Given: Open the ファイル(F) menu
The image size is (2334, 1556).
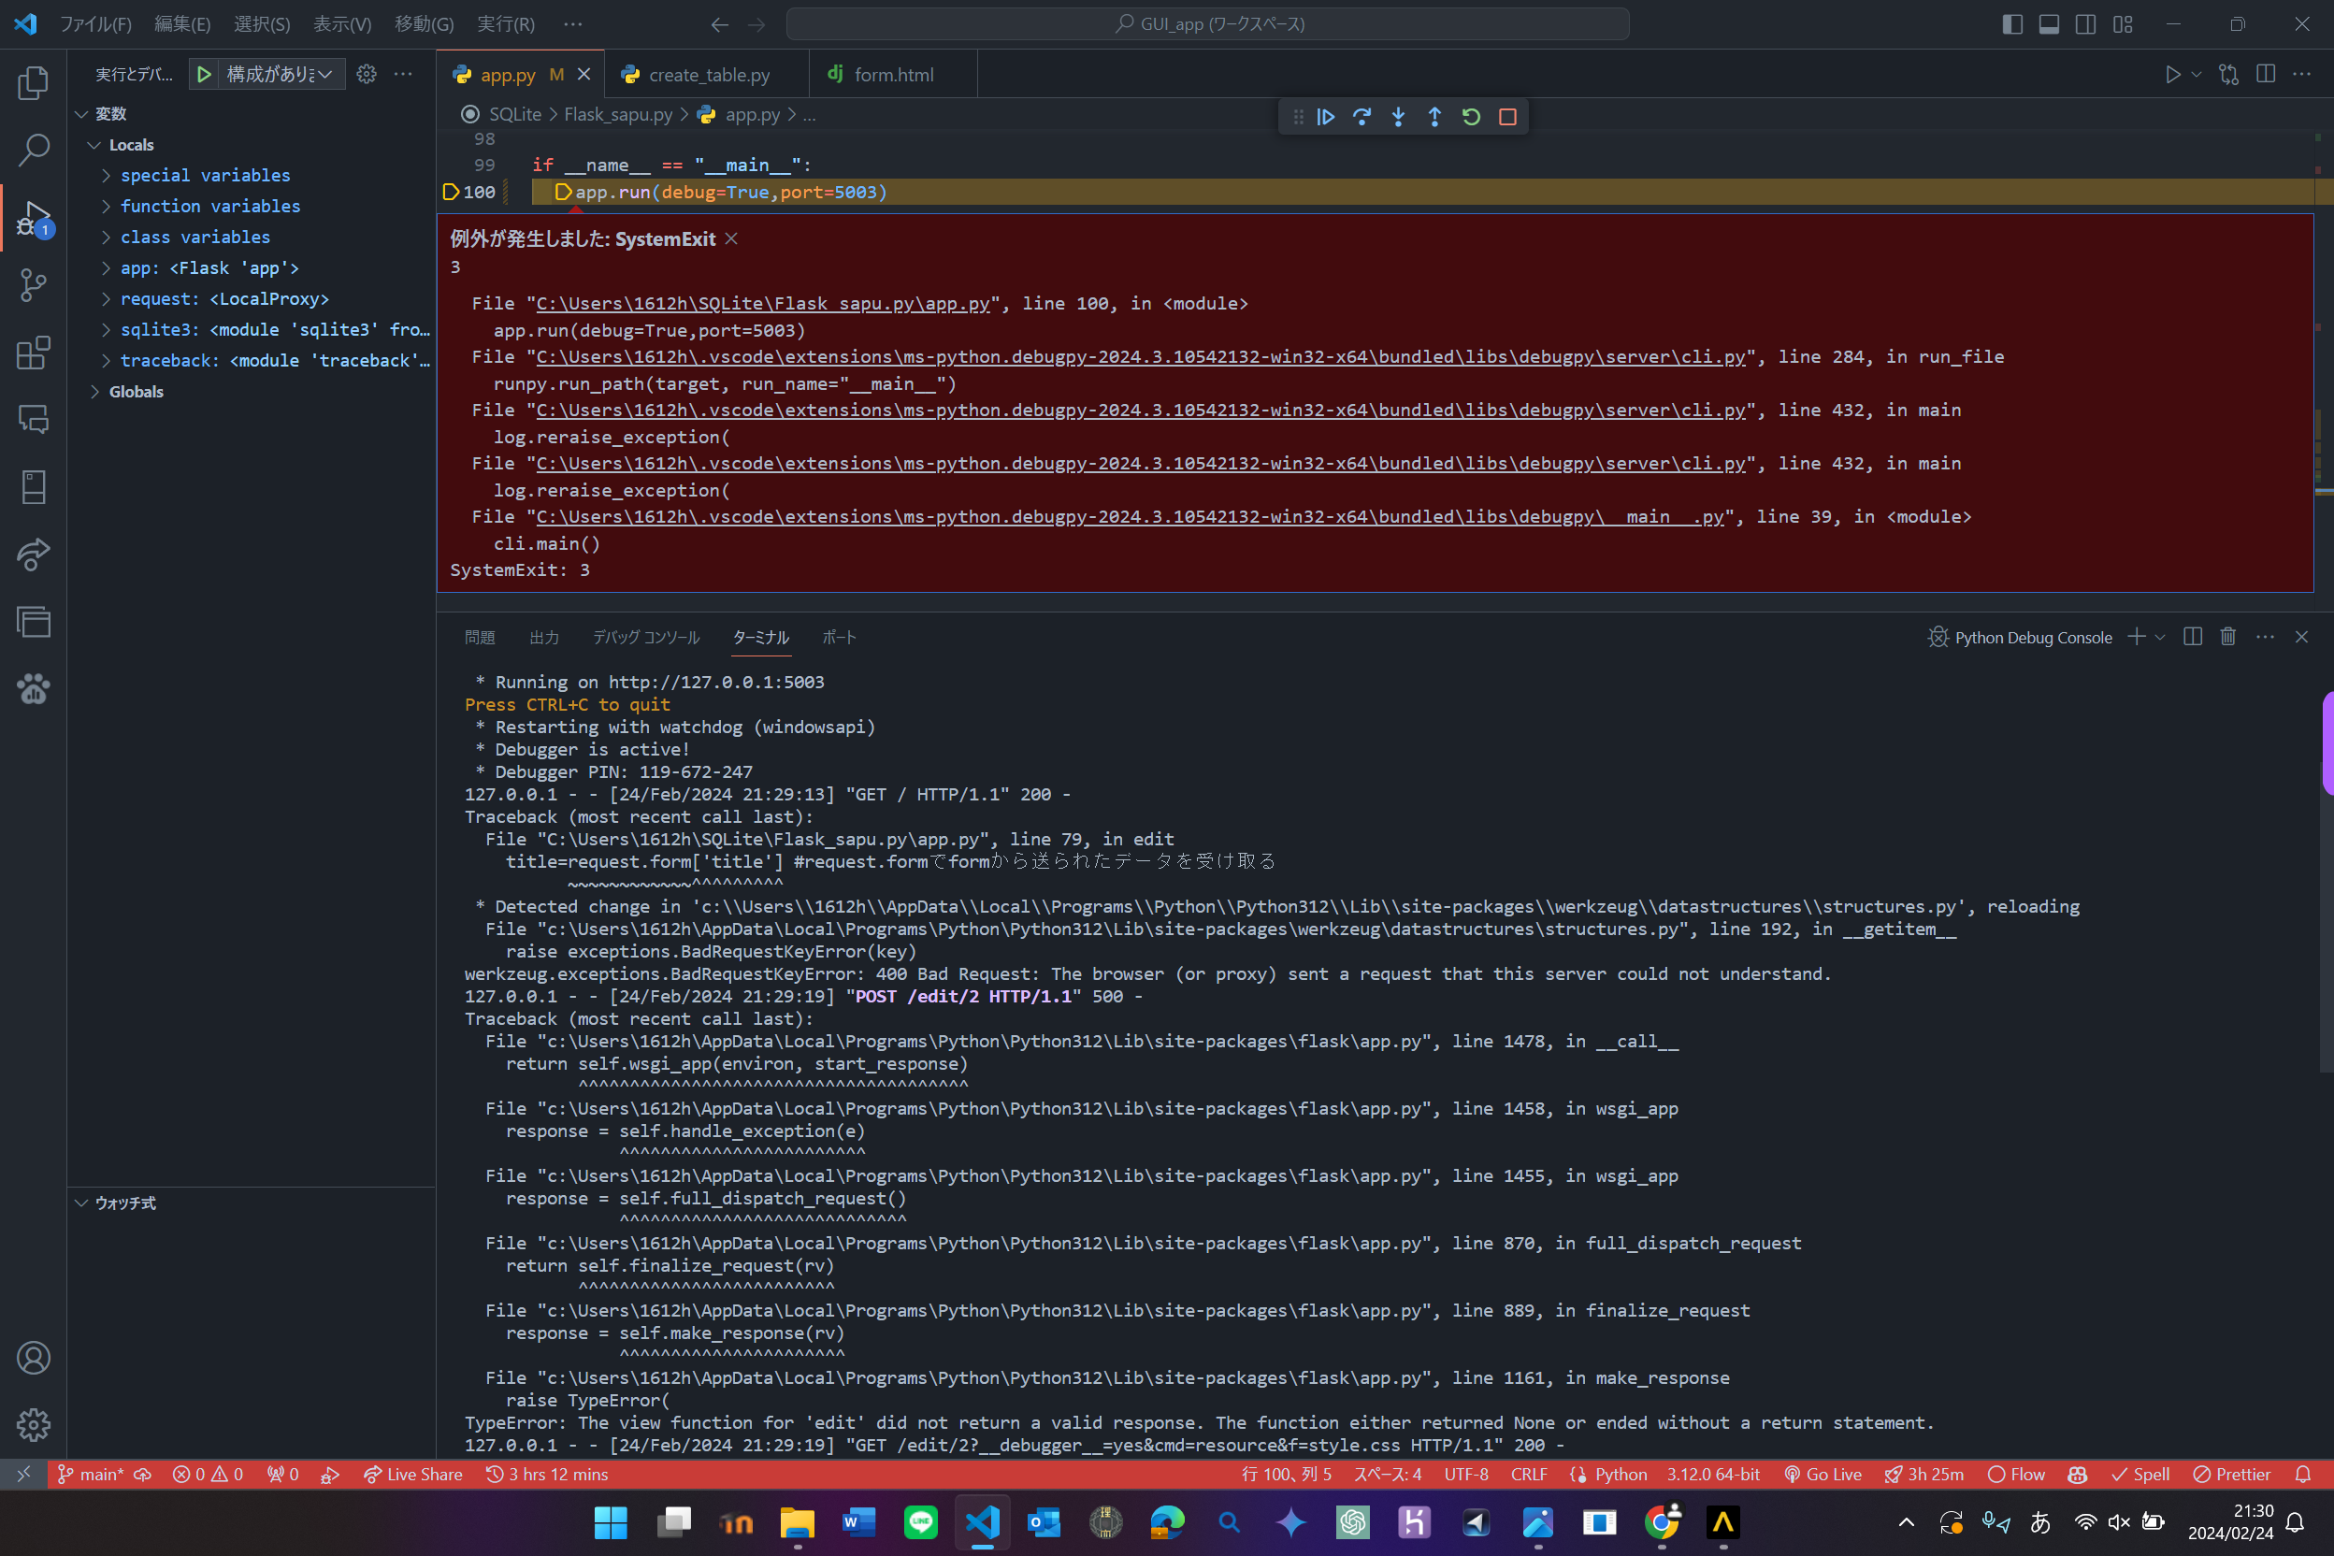Looking at the screenshot, I should tap(95, 23).
